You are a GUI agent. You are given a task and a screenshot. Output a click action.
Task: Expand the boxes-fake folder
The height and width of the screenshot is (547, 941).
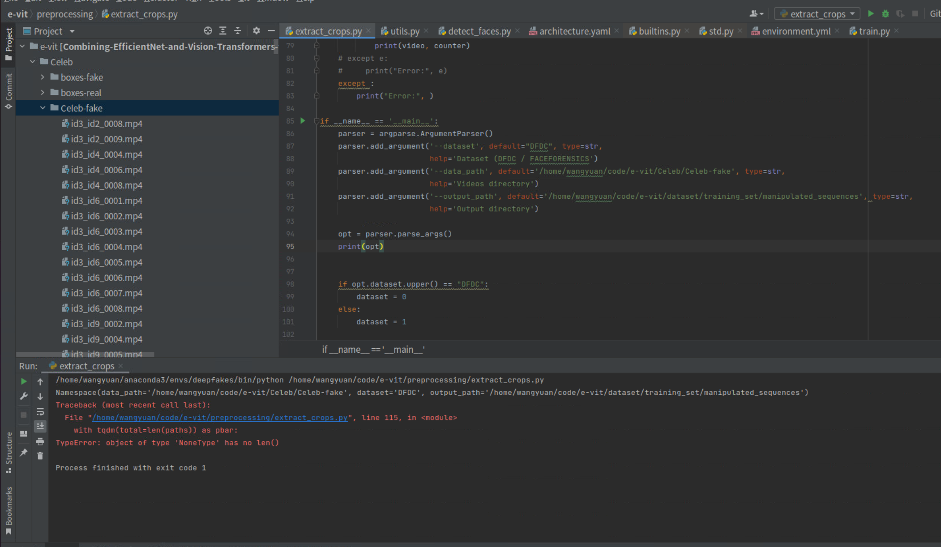(x=43, y=77)
